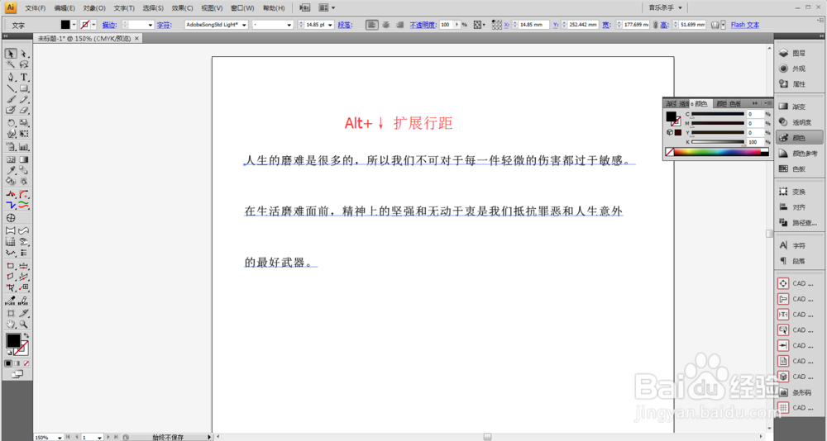The image size is (827, 441).
Task: Click the X position 14.85 mm field
Action: 534,25
